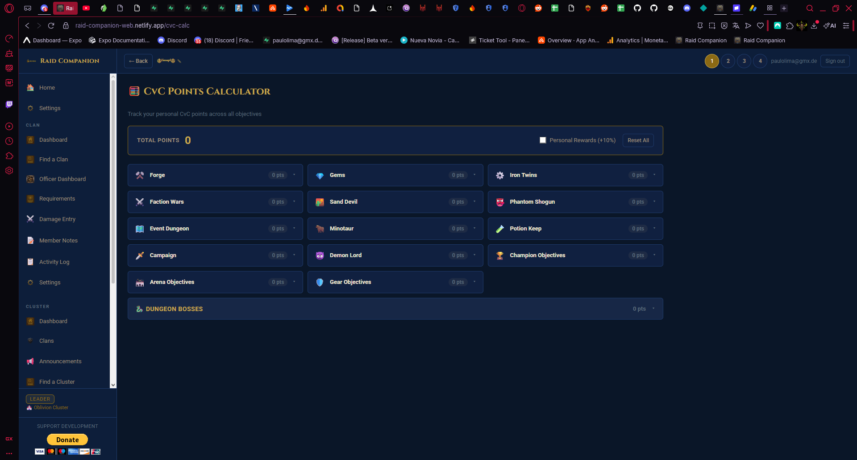Click the browser back arrow

coord(27,25)
